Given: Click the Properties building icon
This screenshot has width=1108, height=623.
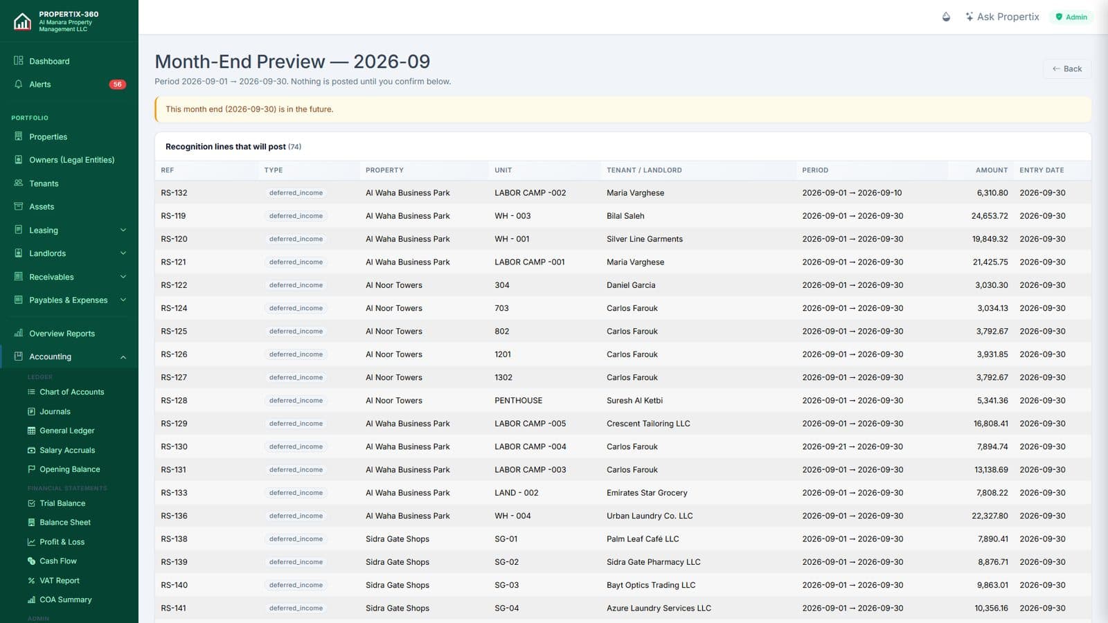Looking at the screenshot, I should coord(19,136).
